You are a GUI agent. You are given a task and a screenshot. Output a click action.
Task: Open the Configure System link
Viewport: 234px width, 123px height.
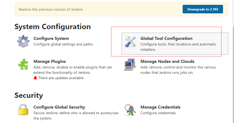click(x=51, y=39)
